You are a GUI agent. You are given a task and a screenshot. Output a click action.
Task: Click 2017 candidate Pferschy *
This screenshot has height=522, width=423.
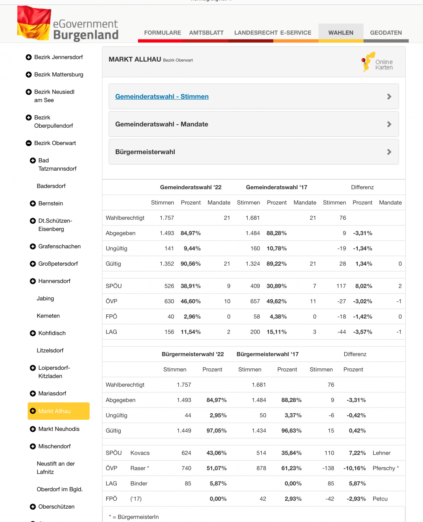click(386, 468)
